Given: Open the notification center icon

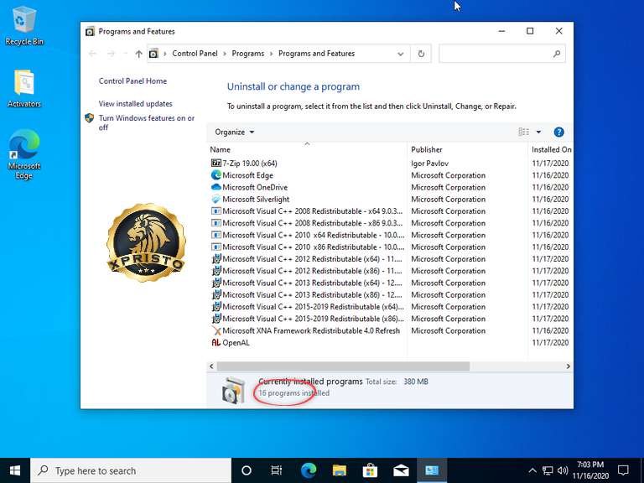Looking at the screenshot, I should [623, 470].
